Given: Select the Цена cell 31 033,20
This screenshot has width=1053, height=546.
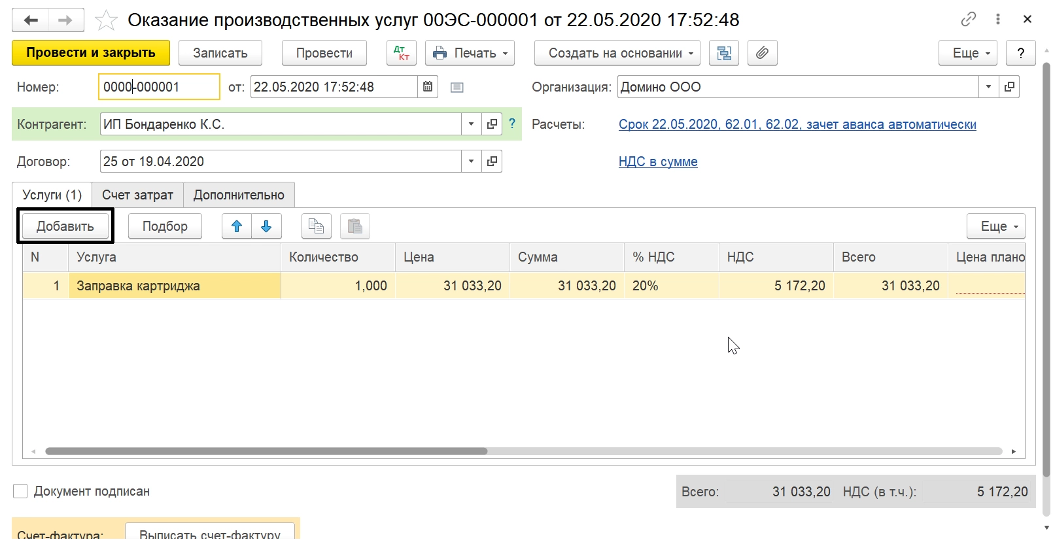Looking at the screenshot, I should coord(453,286).
